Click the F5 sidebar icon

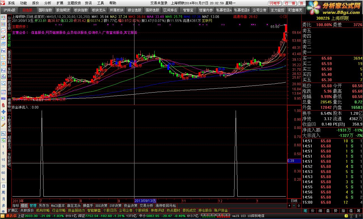3,134
